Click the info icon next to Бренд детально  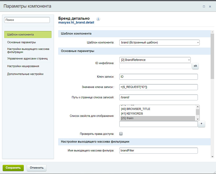tap(98, 19)
